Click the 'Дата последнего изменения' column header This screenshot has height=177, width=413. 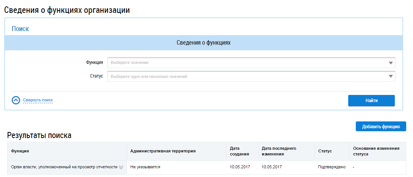click(279, 151)
